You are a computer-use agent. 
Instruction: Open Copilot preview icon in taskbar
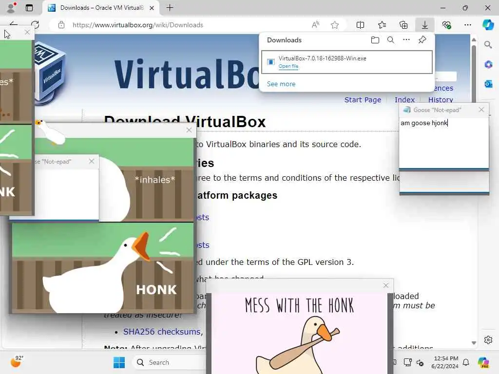[x=483, y=362]
